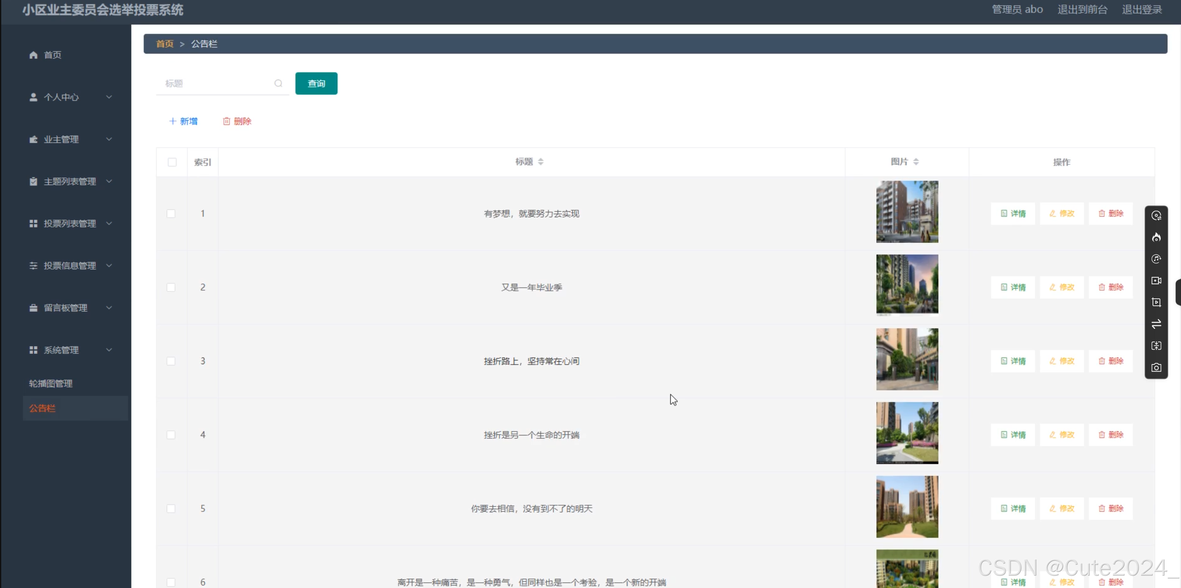The image size is (1181, 588).
Task: Click 详情 for row 又是一年毕业季
Action: [x=1013, y=288]
